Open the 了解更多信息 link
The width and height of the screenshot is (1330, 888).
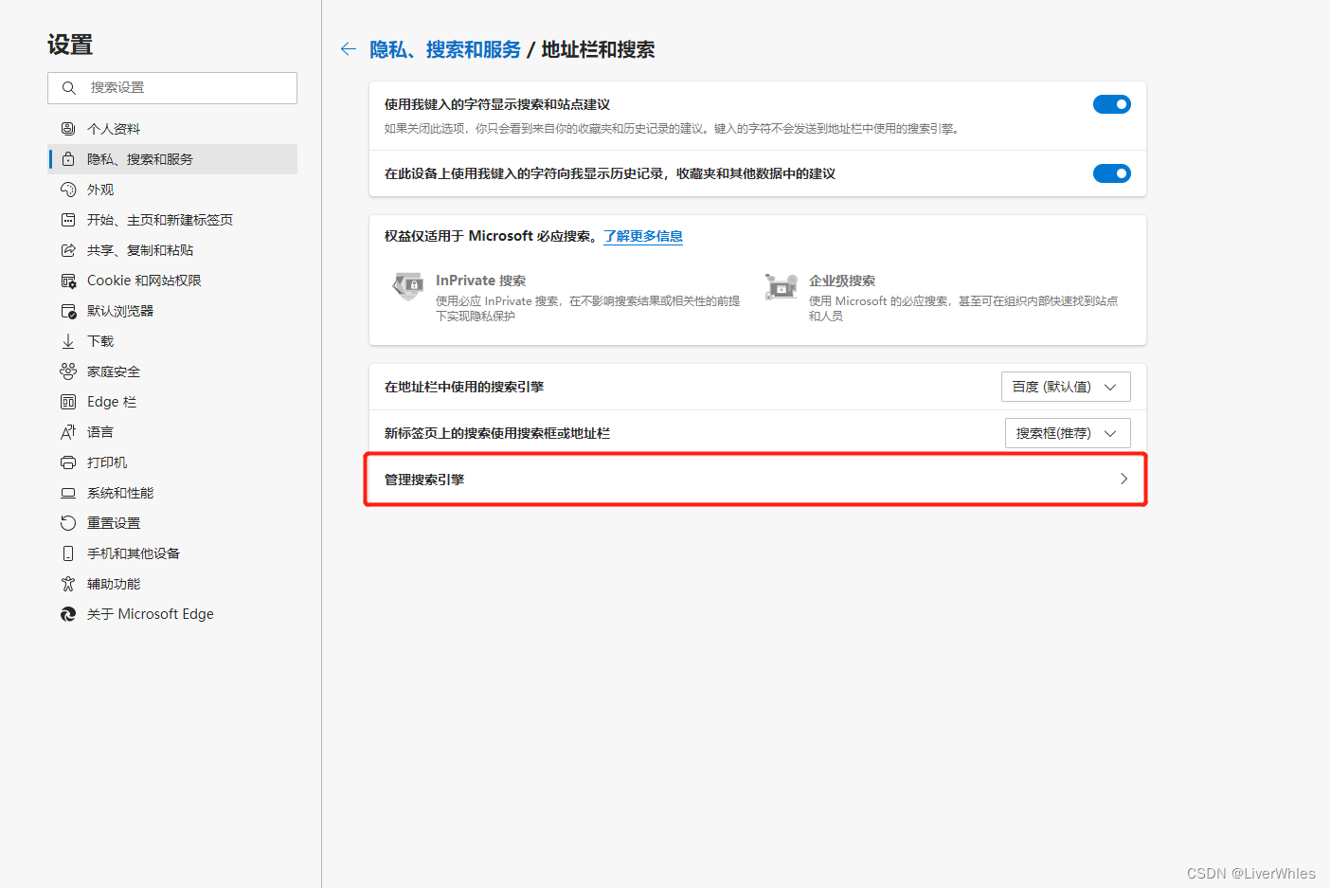[643, 236]
